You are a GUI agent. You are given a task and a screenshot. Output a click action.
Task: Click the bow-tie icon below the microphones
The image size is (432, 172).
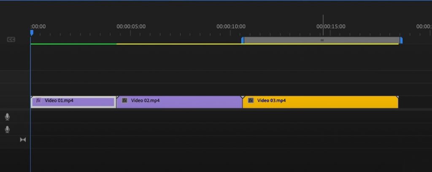point(23,140)
